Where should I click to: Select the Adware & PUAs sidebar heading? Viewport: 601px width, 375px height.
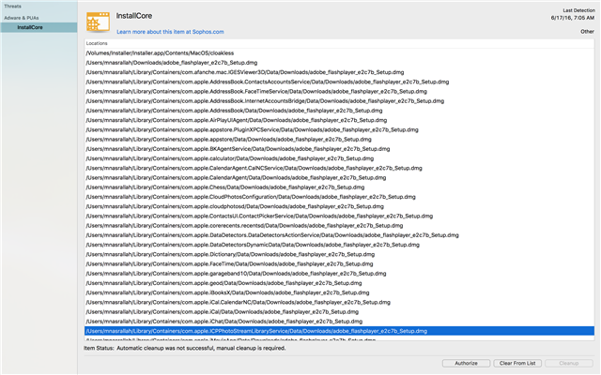22,18
